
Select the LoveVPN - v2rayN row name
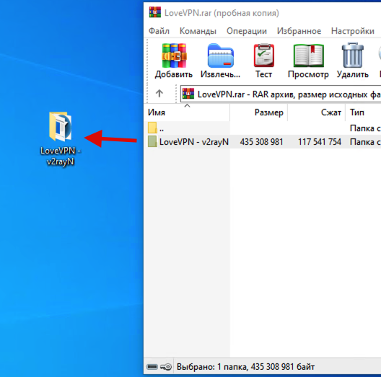(194, 142)
